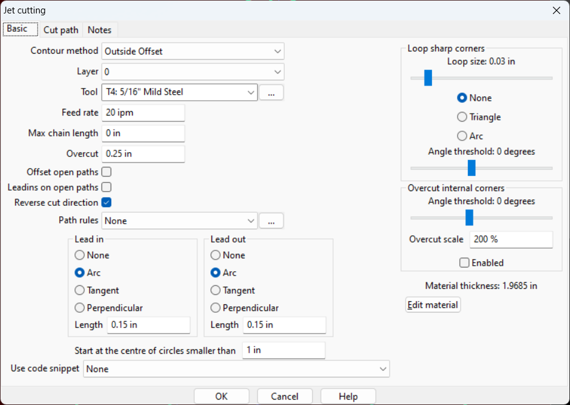
Task: Open the Tool selection dropdown
Action: [x=180, y=92]
